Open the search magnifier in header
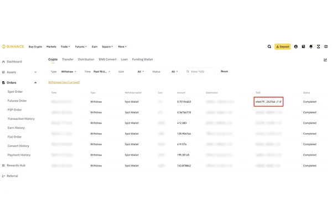This screenshot has width=332, height=221. click(x=269, y=46)
